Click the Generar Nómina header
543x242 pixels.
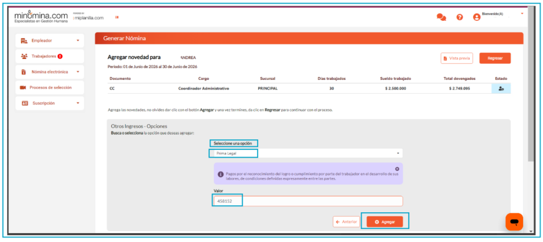coord(124,39)
